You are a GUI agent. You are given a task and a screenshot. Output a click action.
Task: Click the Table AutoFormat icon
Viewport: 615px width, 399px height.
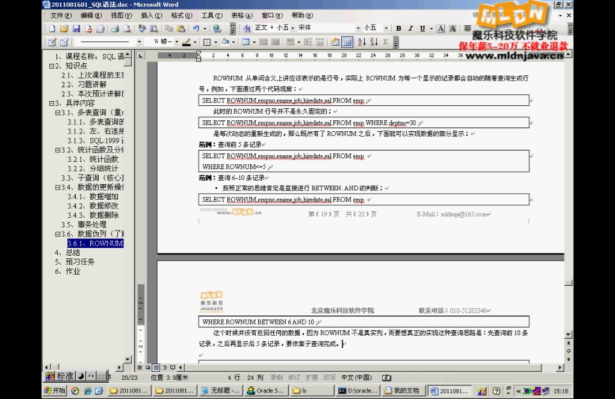335,42
